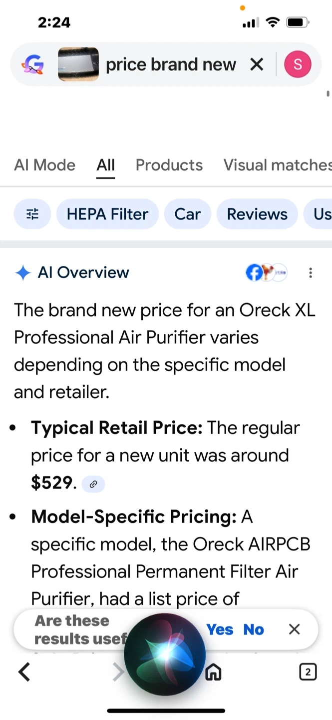
Task: Answer No to results useful prompt
Action: pos(254,629)
